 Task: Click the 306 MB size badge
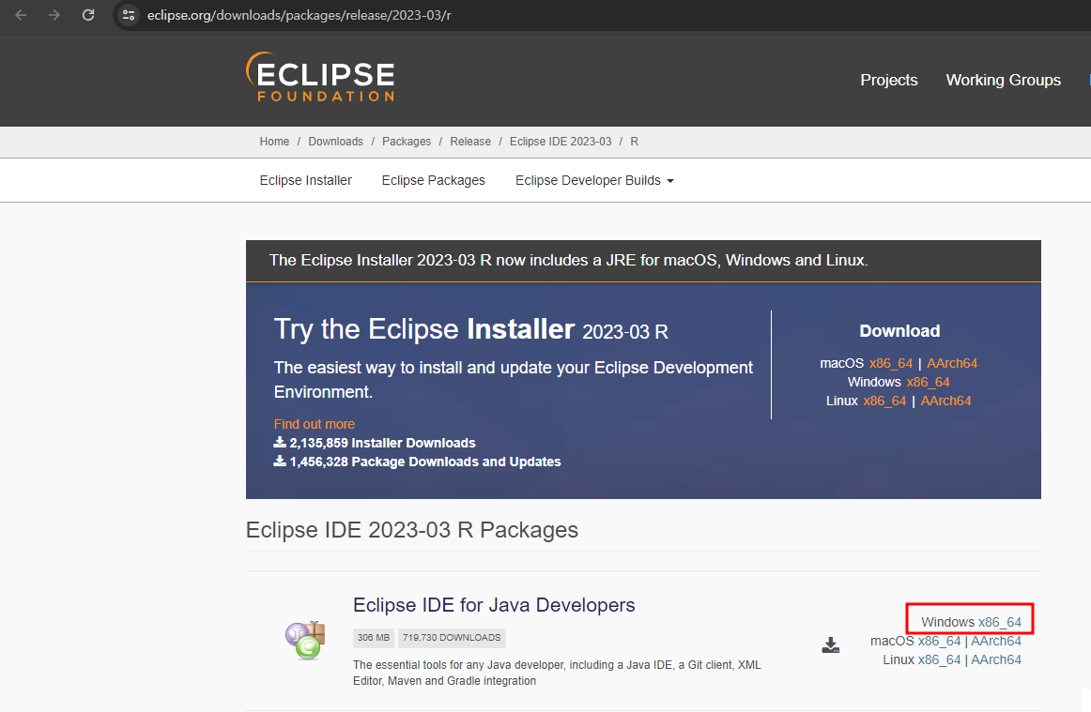(374, 638)
